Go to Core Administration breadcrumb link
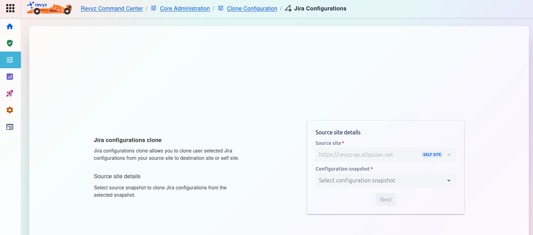Screen dimensions: 533x235 point(185,8)
